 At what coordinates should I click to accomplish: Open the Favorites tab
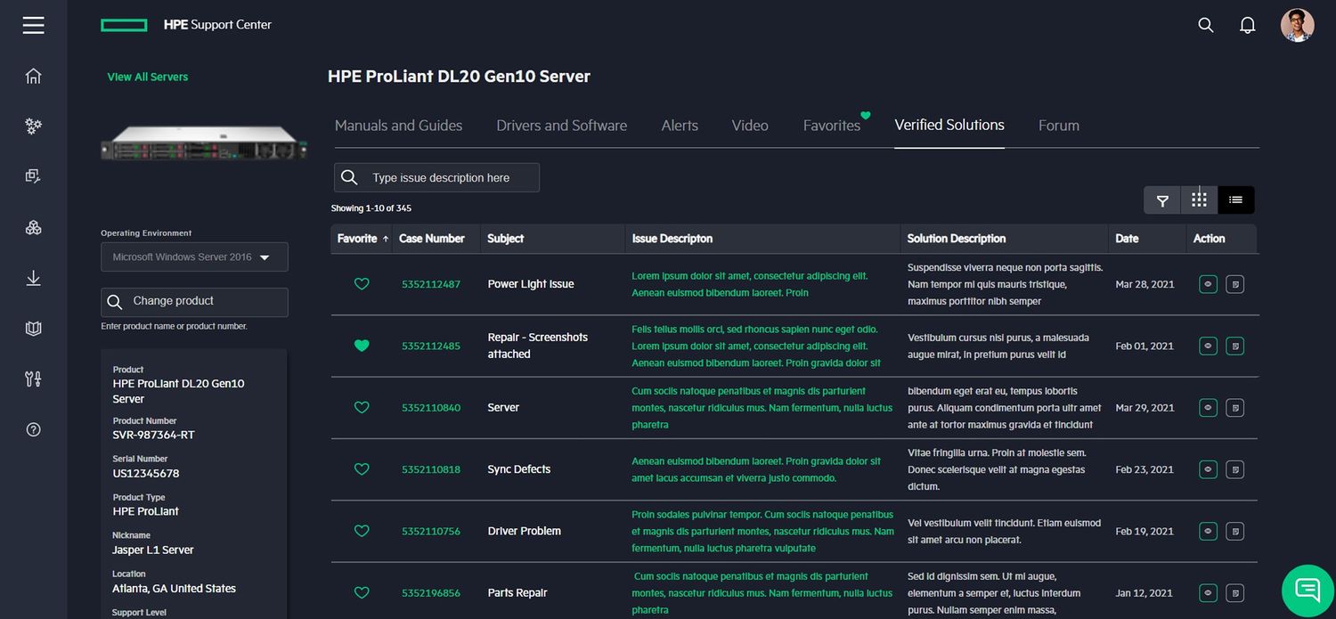pyautogui.click(x=832, y=126)
